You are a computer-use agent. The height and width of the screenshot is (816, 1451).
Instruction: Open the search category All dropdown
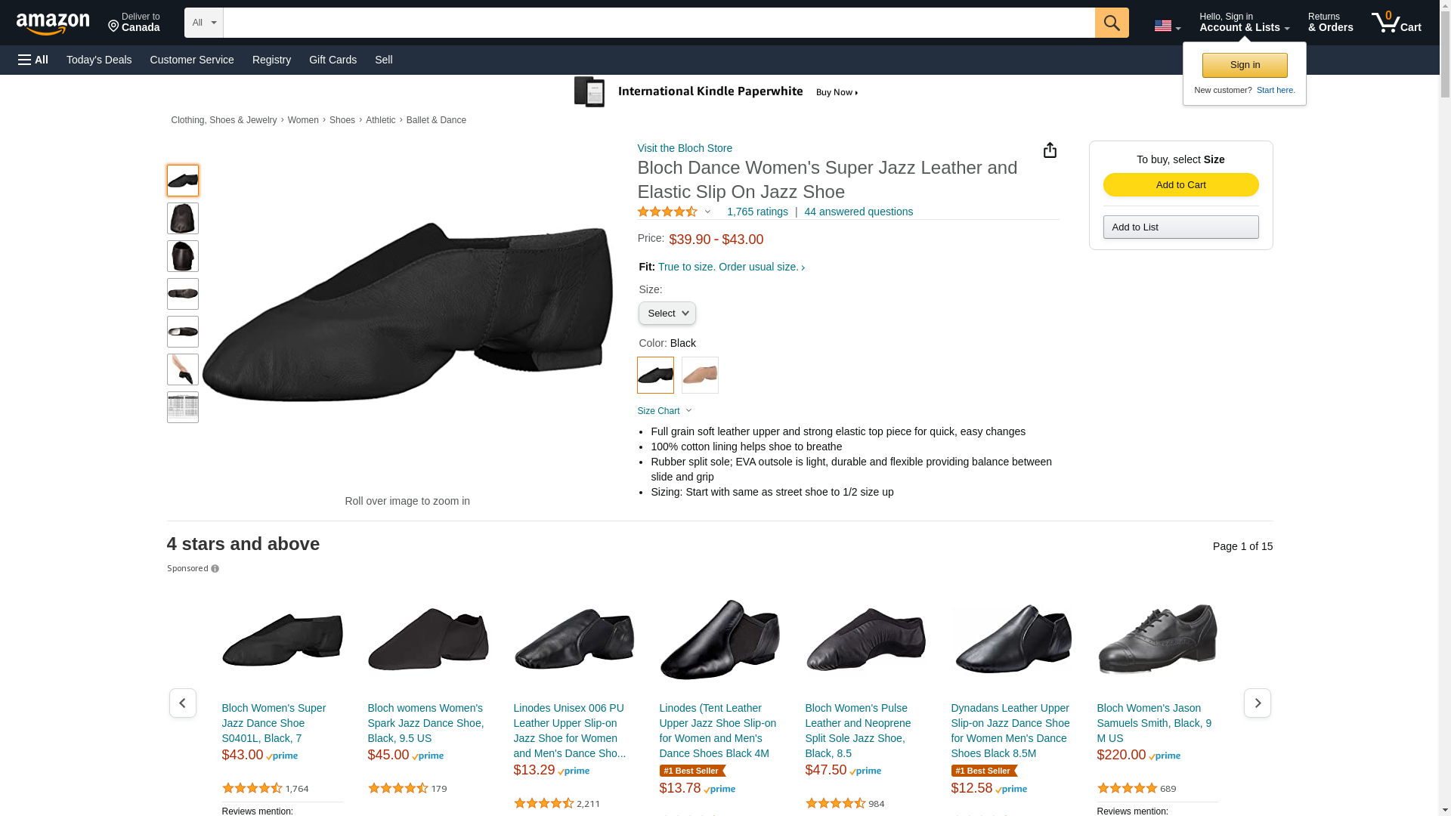[x=204, y=23]
